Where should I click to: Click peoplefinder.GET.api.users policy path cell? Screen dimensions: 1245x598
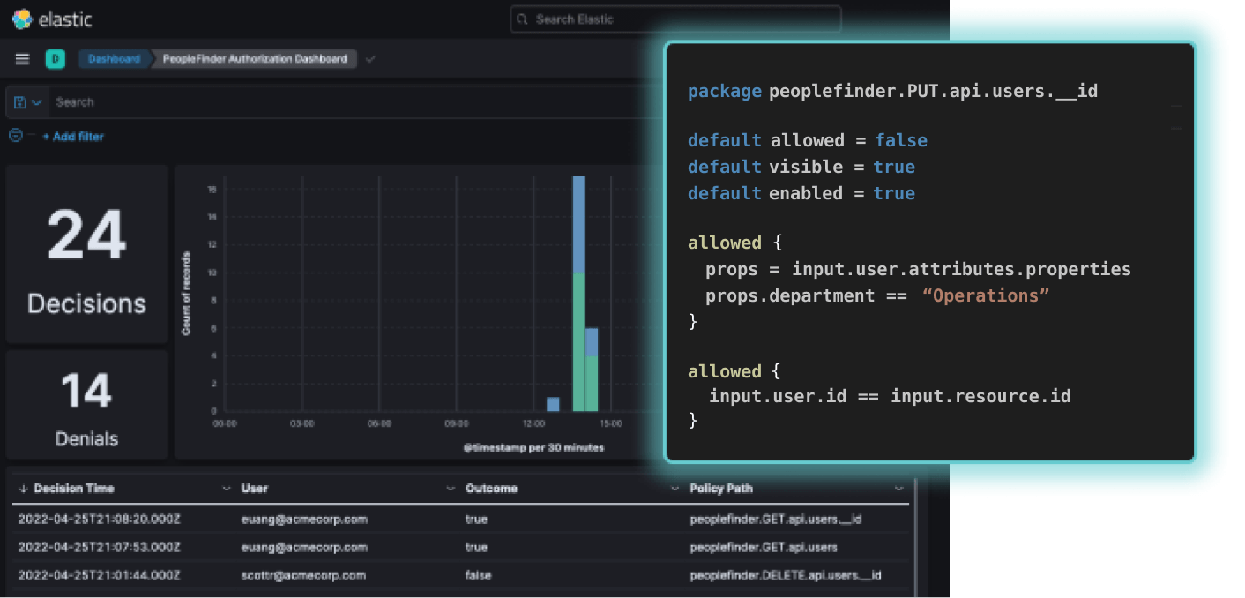(764, 548)
